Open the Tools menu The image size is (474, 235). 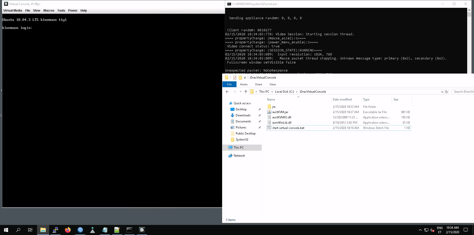pos(61,11)
